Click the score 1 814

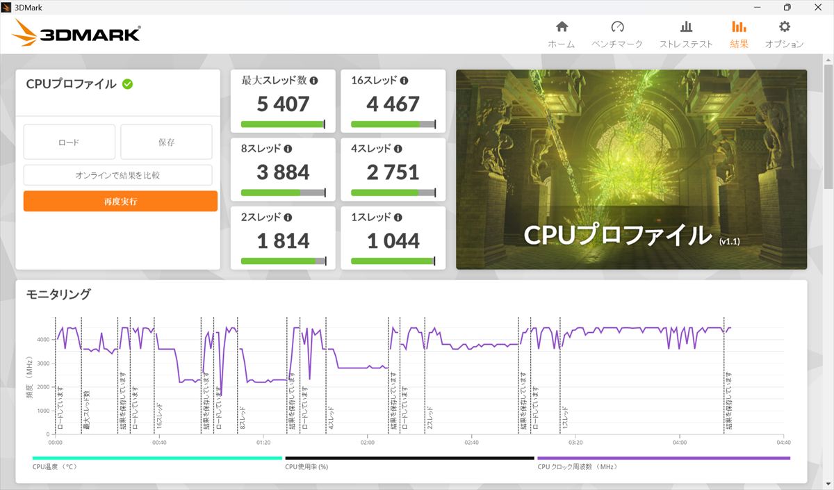click(x=283, y=240)
